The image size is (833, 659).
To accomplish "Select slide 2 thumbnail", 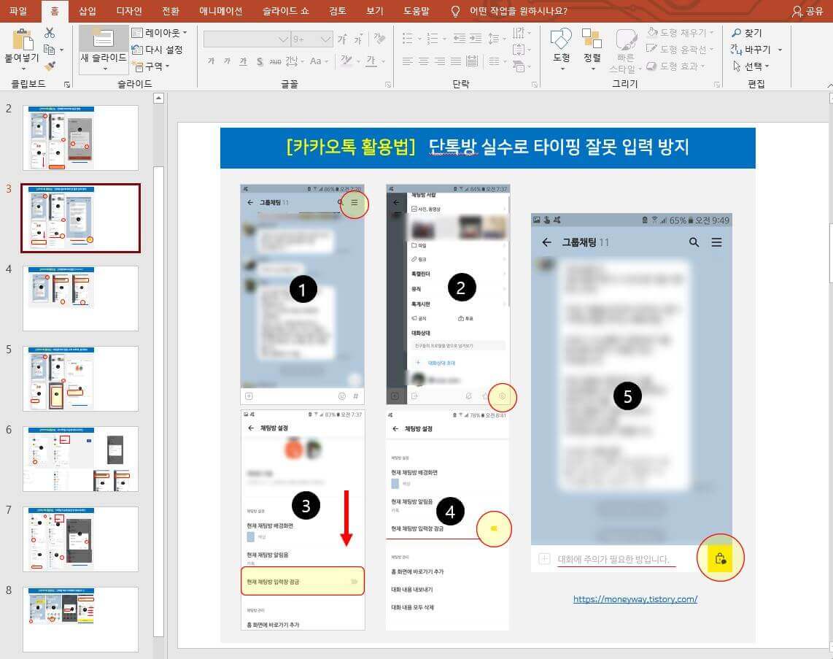I will 80,138.
